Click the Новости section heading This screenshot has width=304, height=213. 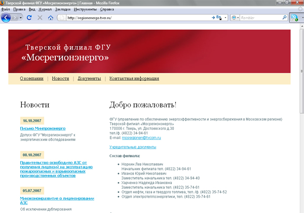pyautogui.click(x=34, y=105)
